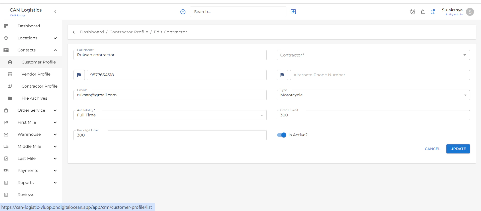Screen dimensions: 481x211
Task: Click the sparkle icon near the username
Action: click(433, 12)
